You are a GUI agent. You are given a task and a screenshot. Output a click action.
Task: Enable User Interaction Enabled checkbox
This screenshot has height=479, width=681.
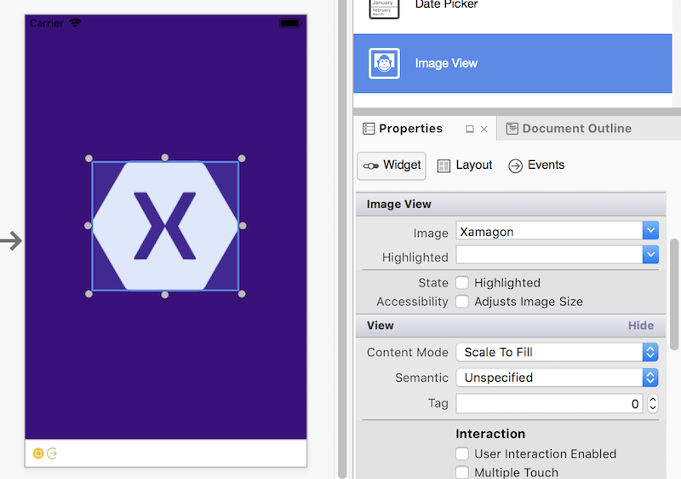coord(462,453)
